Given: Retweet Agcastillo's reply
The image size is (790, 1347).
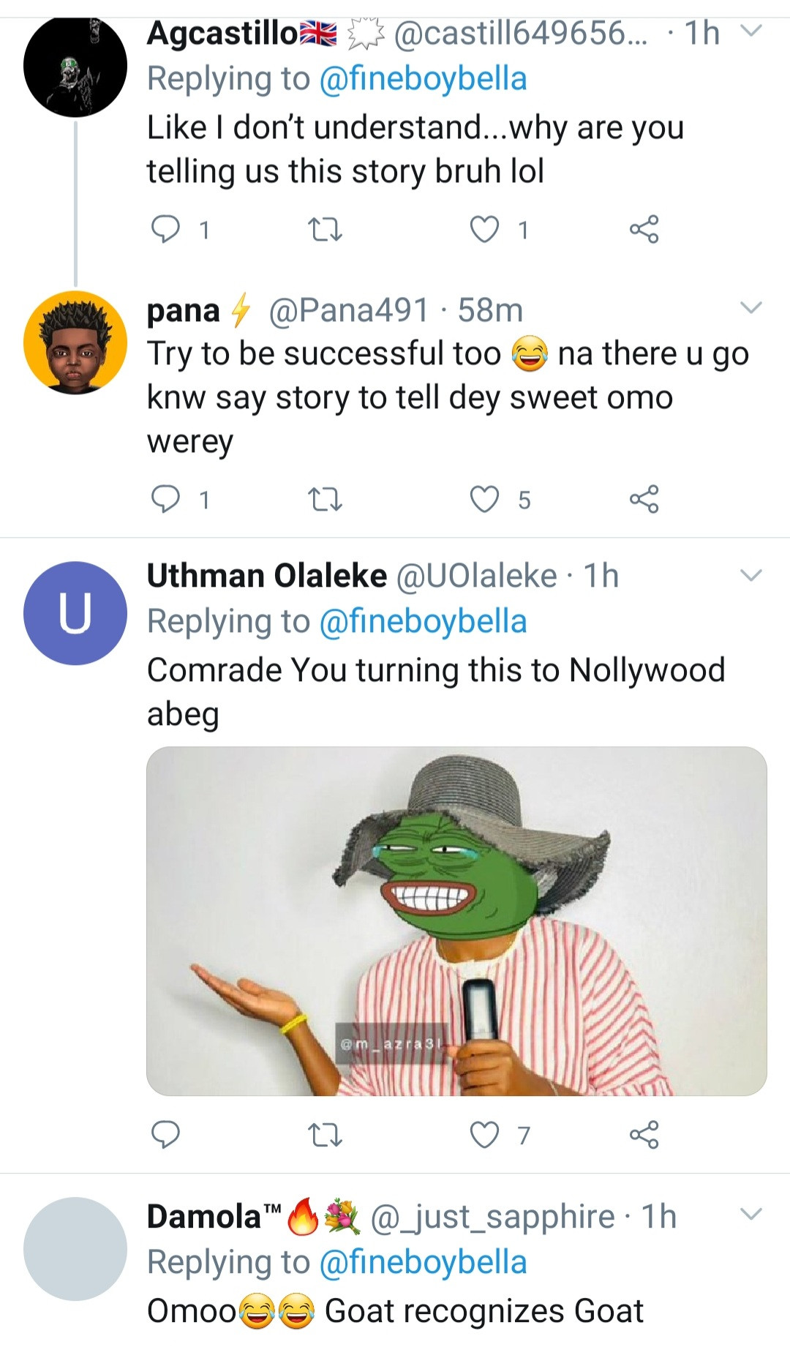Looking at the screenshot, I should [325, 230].
